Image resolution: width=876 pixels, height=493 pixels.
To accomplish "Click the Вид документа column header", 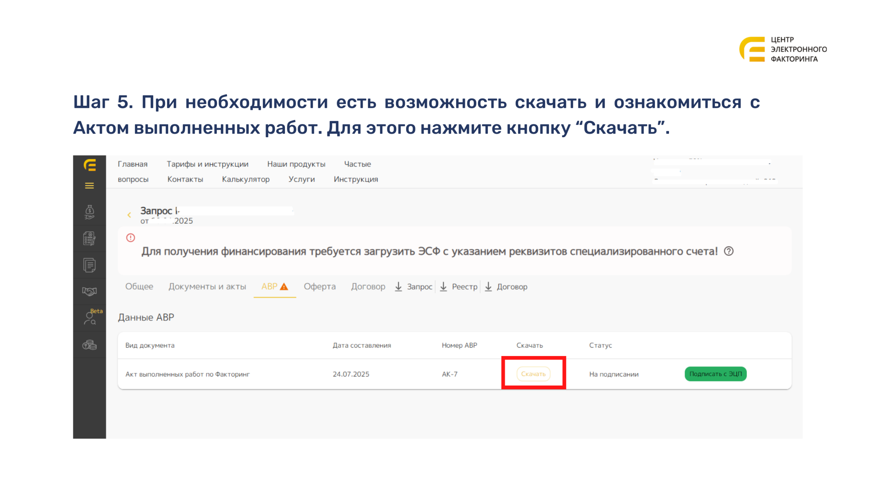I will click(x=150, y=345).
